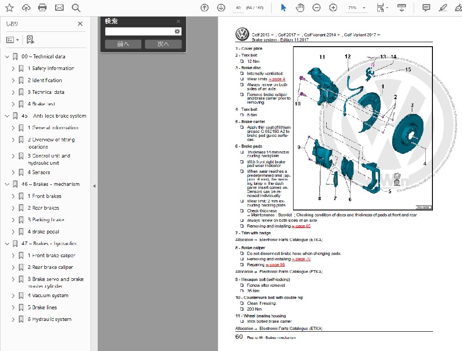Close the search popup
462x351 pixels.
click(178, 21)
